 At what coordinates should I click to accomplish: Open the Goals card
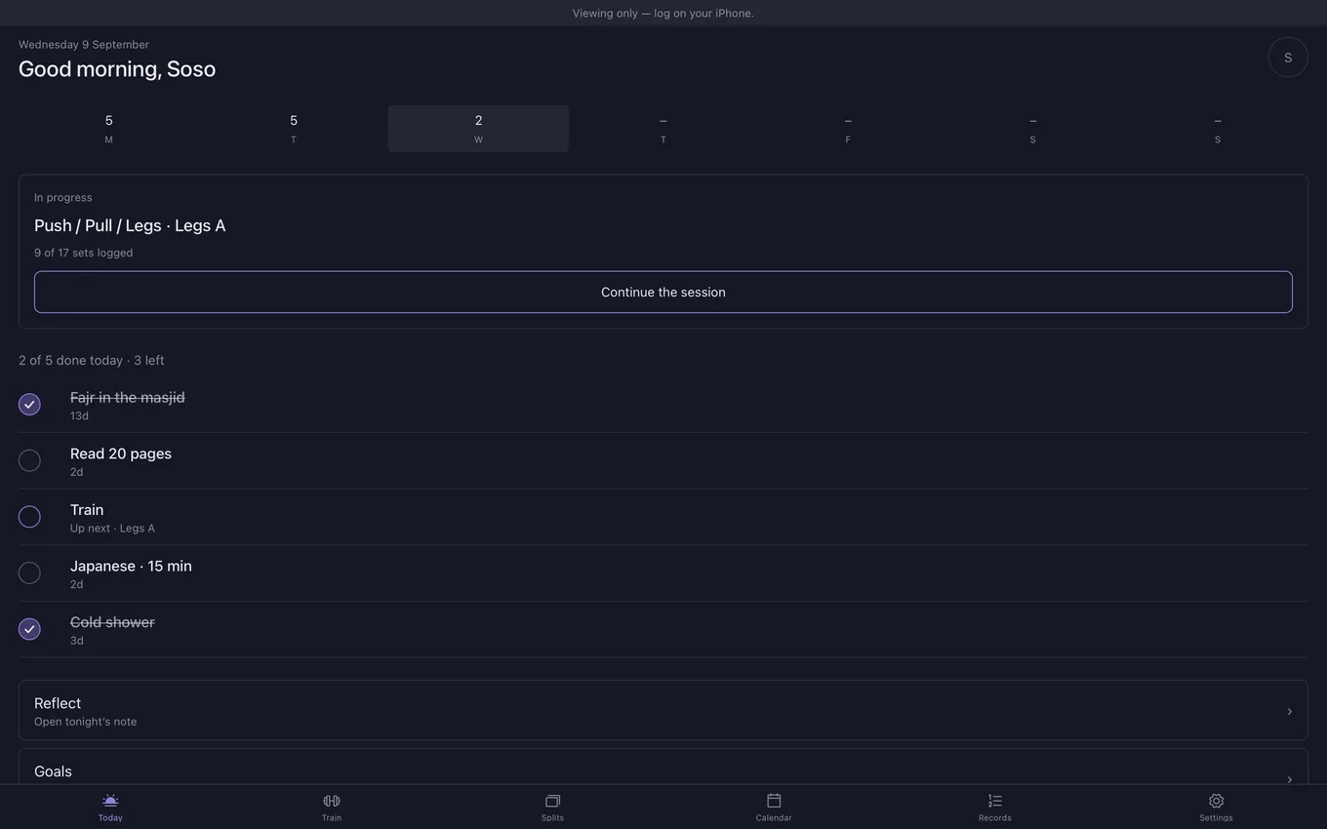(663, 768)
